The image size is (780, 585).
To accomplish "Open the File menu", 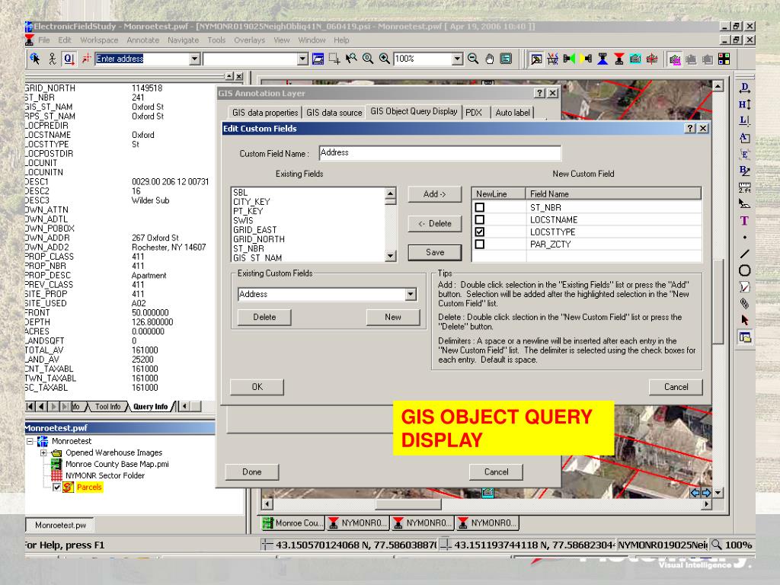I will [43, 40].
